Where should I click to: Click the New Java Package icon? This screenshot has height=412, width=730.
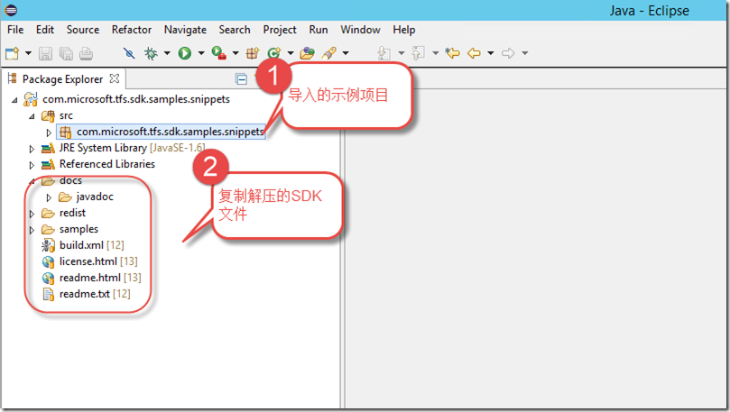[x=253, y=53]
